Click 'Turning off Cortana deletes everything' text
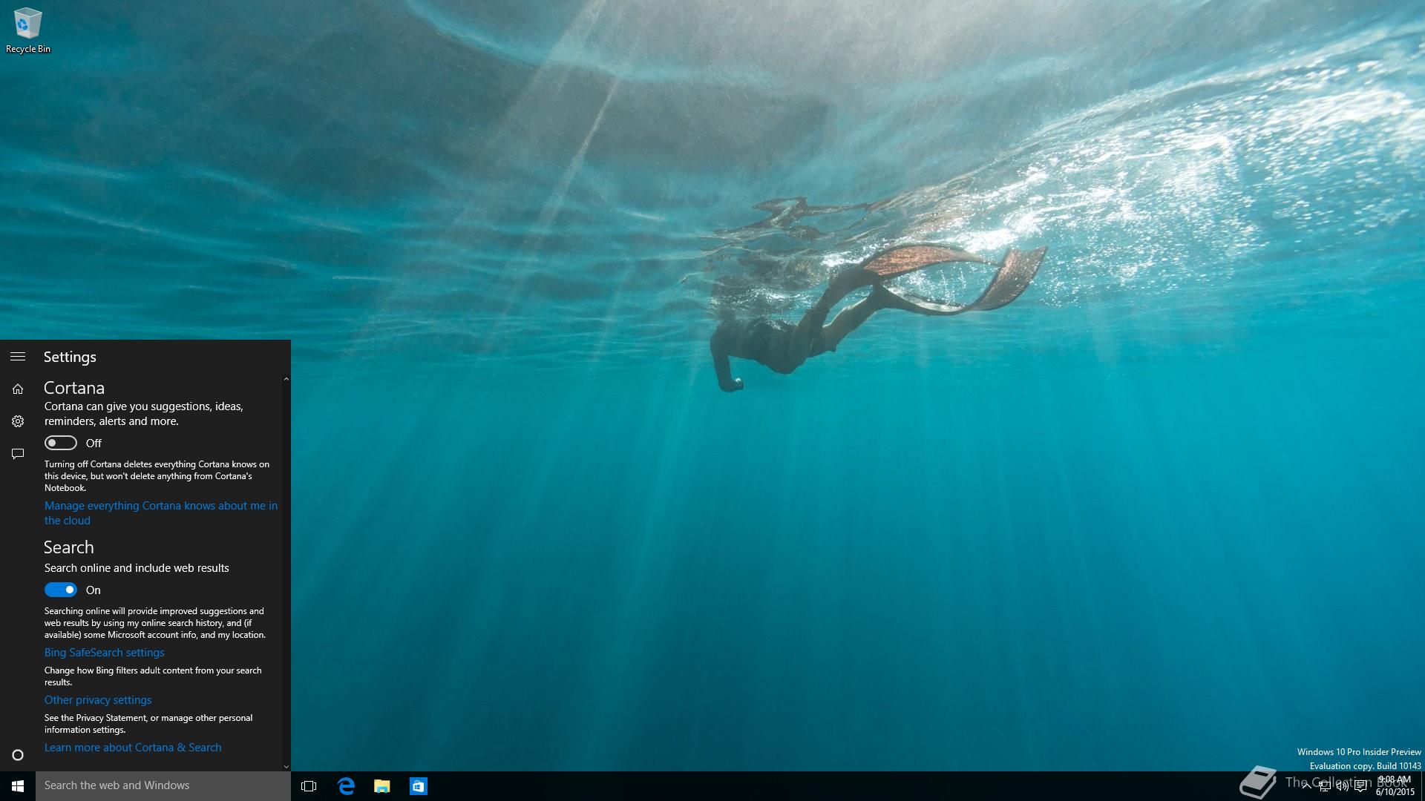Screen dimensions: 1425x801 pyautogui.click(x=157, y=476)
